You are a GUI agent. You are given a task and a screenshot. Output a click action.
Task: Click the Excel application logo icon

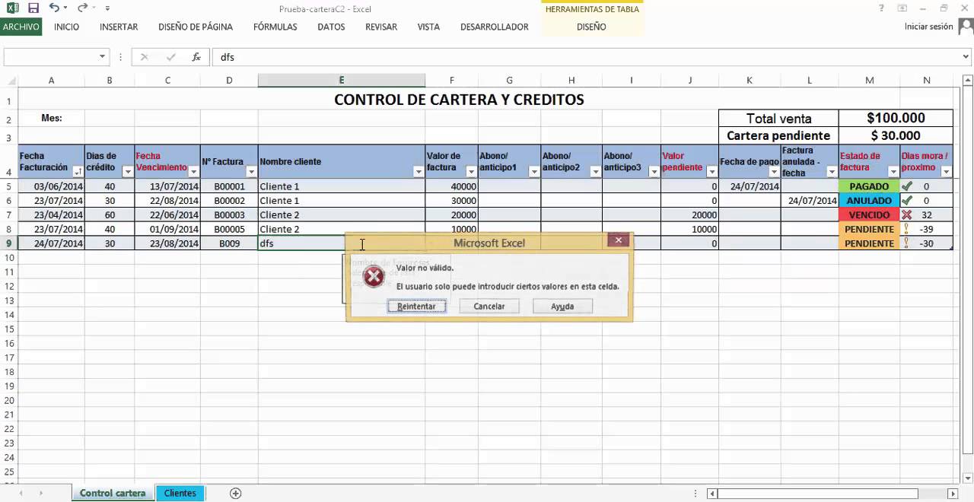coord(11,8)
